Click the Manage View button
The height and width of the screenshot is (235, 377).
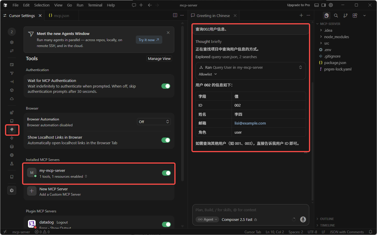[x=159, y=58]
